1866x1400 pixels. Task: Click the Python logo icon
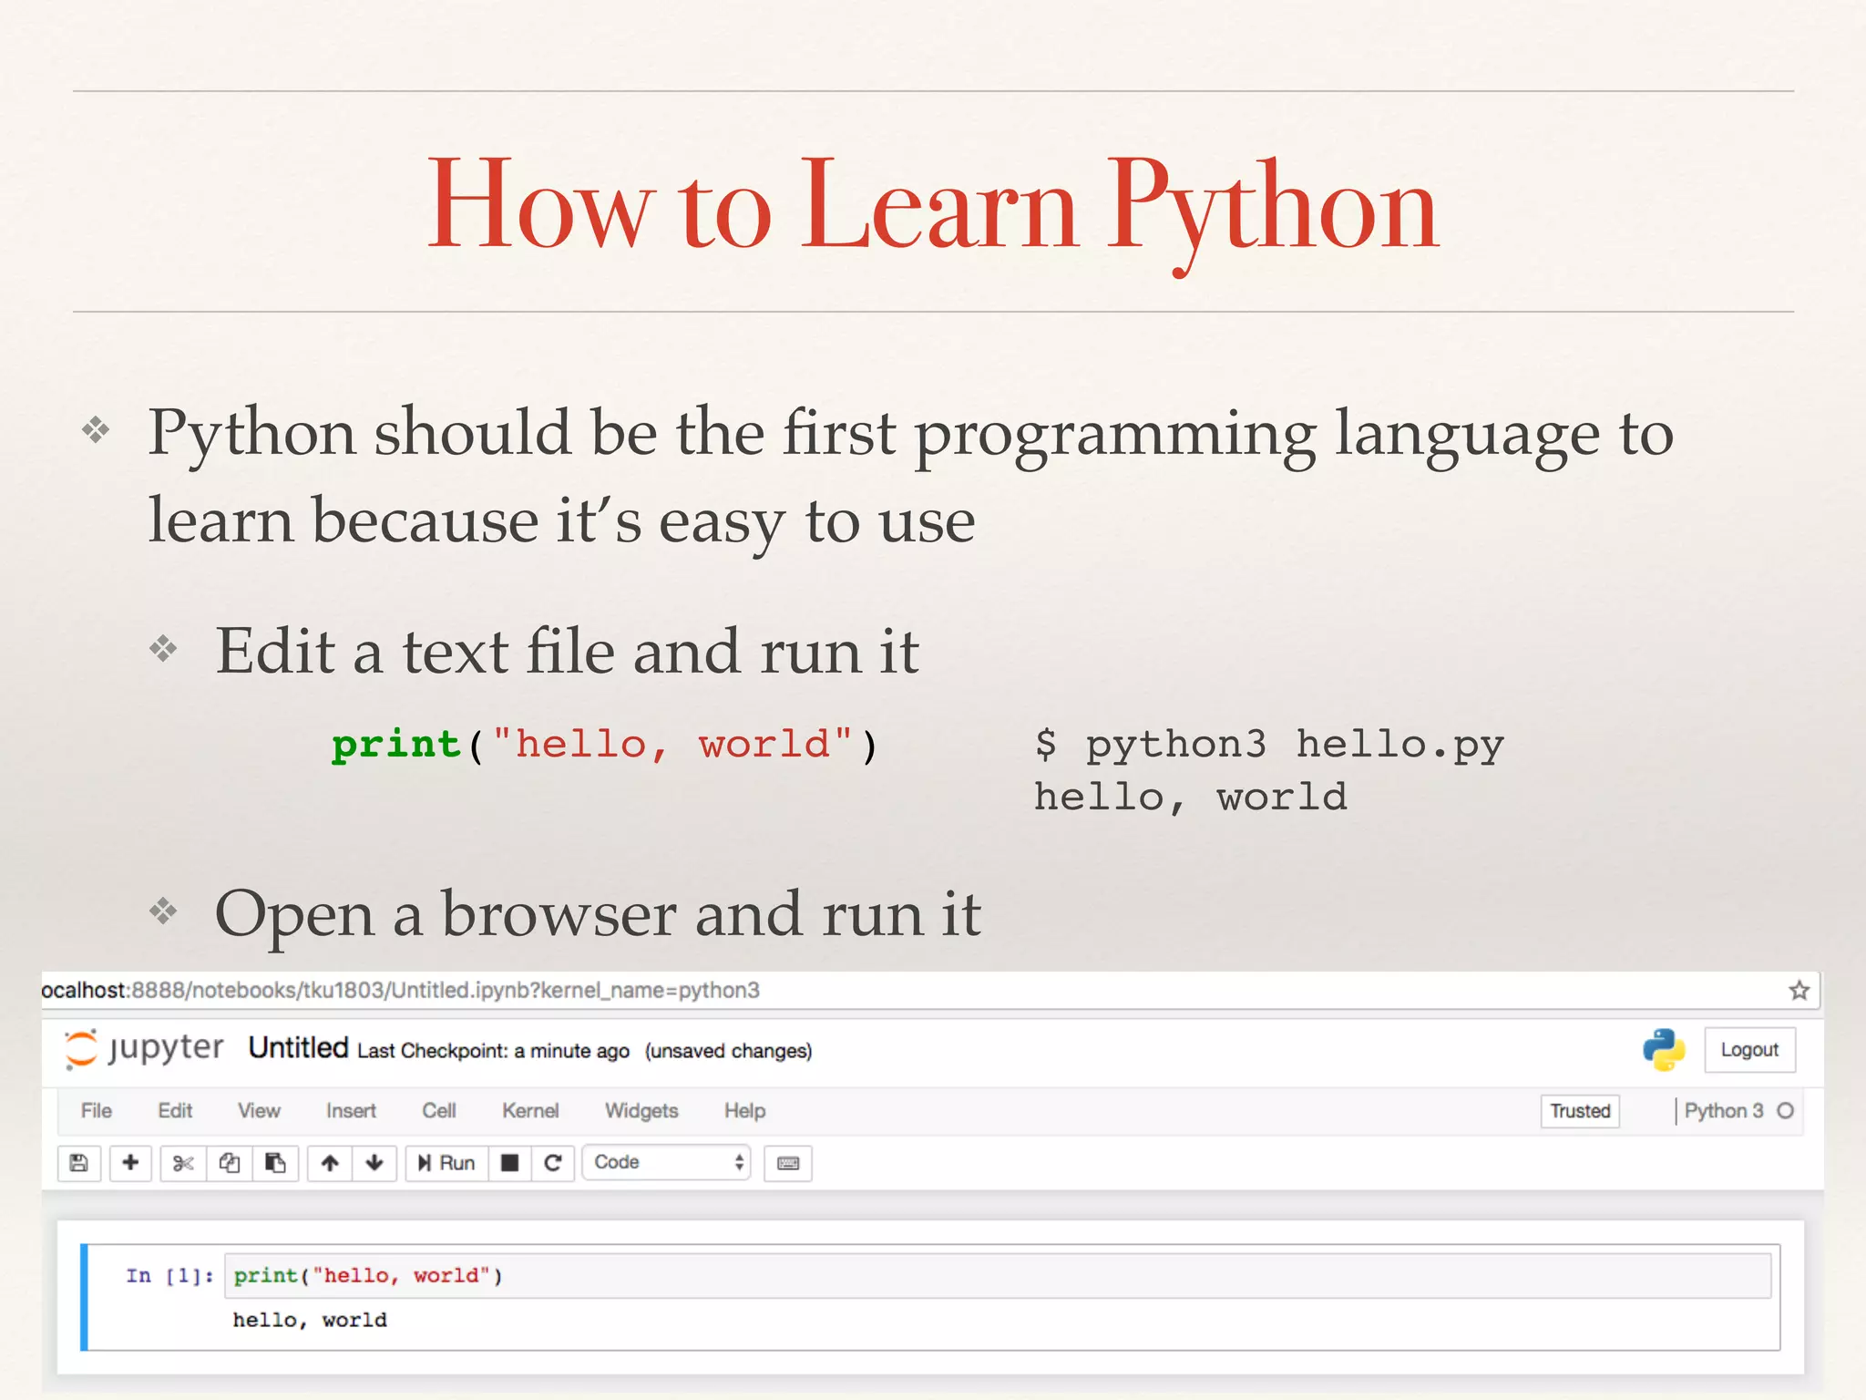coord(1664,1049)
